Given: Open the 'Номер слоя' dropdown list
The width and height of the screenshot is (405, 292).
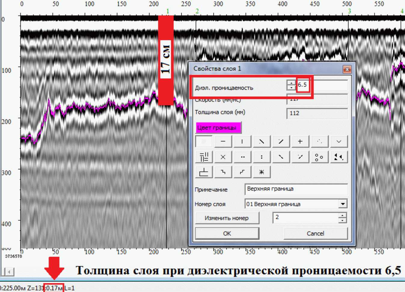Looking at the screenshot, I should click(x=342, y=204).
